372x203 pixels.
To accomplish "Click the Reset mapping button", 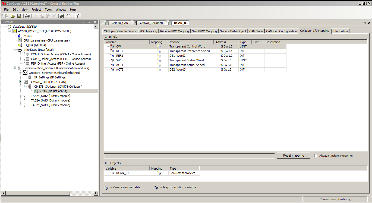I will 294,156.
